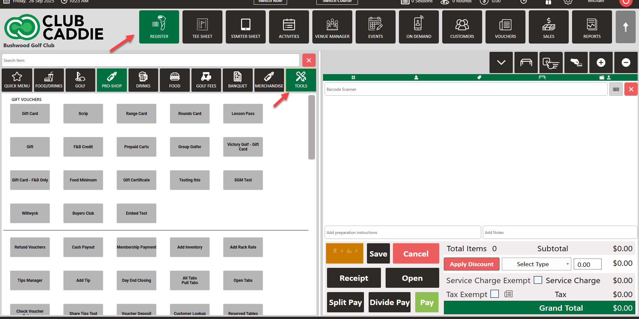
Task: Click the Split Pay button
Action: (345, 302)
